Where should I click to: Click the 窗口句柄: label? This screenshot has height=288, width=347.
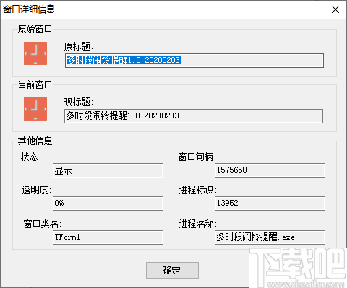(x=197, y=157)
